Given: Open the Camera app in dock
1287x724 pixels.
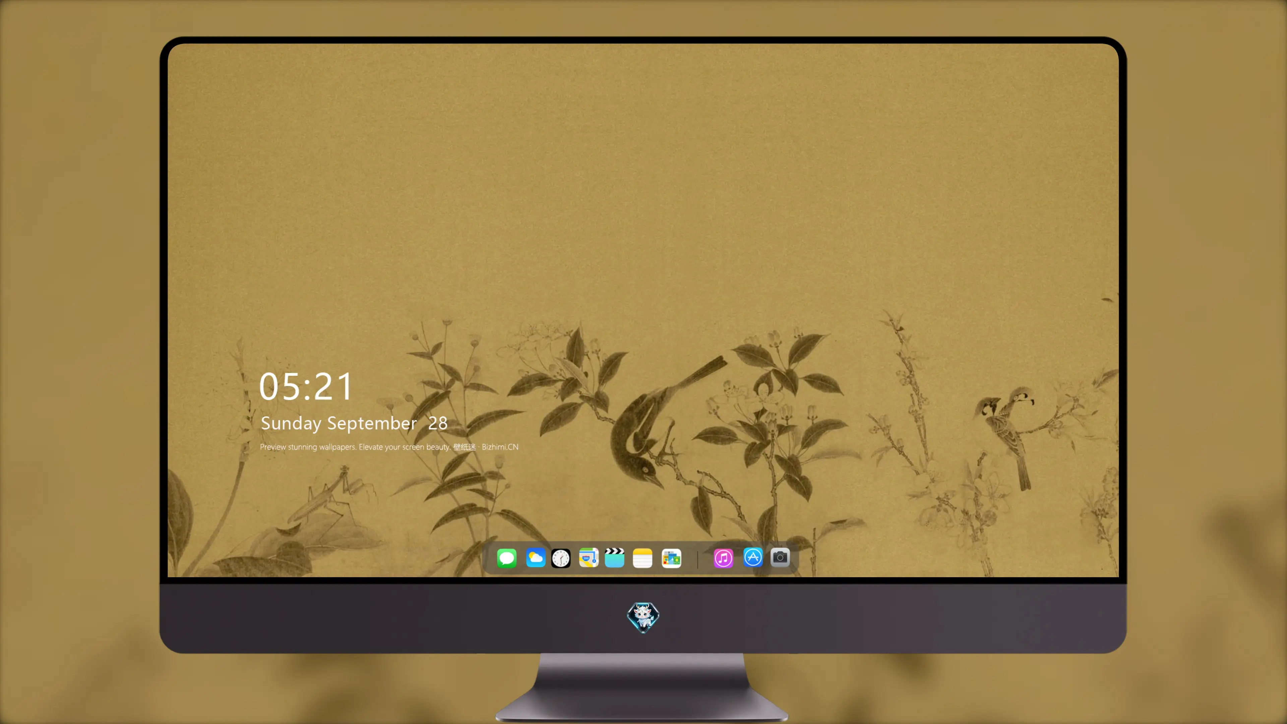Looking at the screenshot, I should click(780, 557).
